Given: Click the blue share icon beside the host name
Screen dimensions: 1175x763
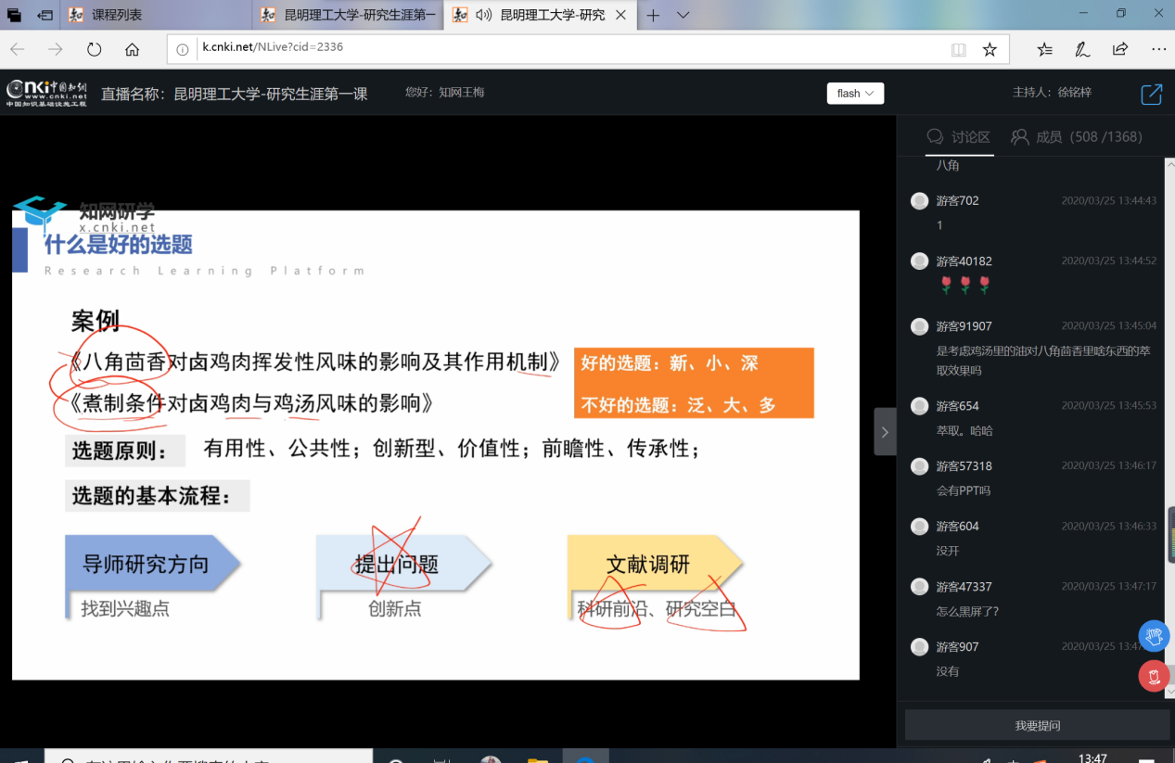Looking at the screenshot, I should coord(1151,94).
